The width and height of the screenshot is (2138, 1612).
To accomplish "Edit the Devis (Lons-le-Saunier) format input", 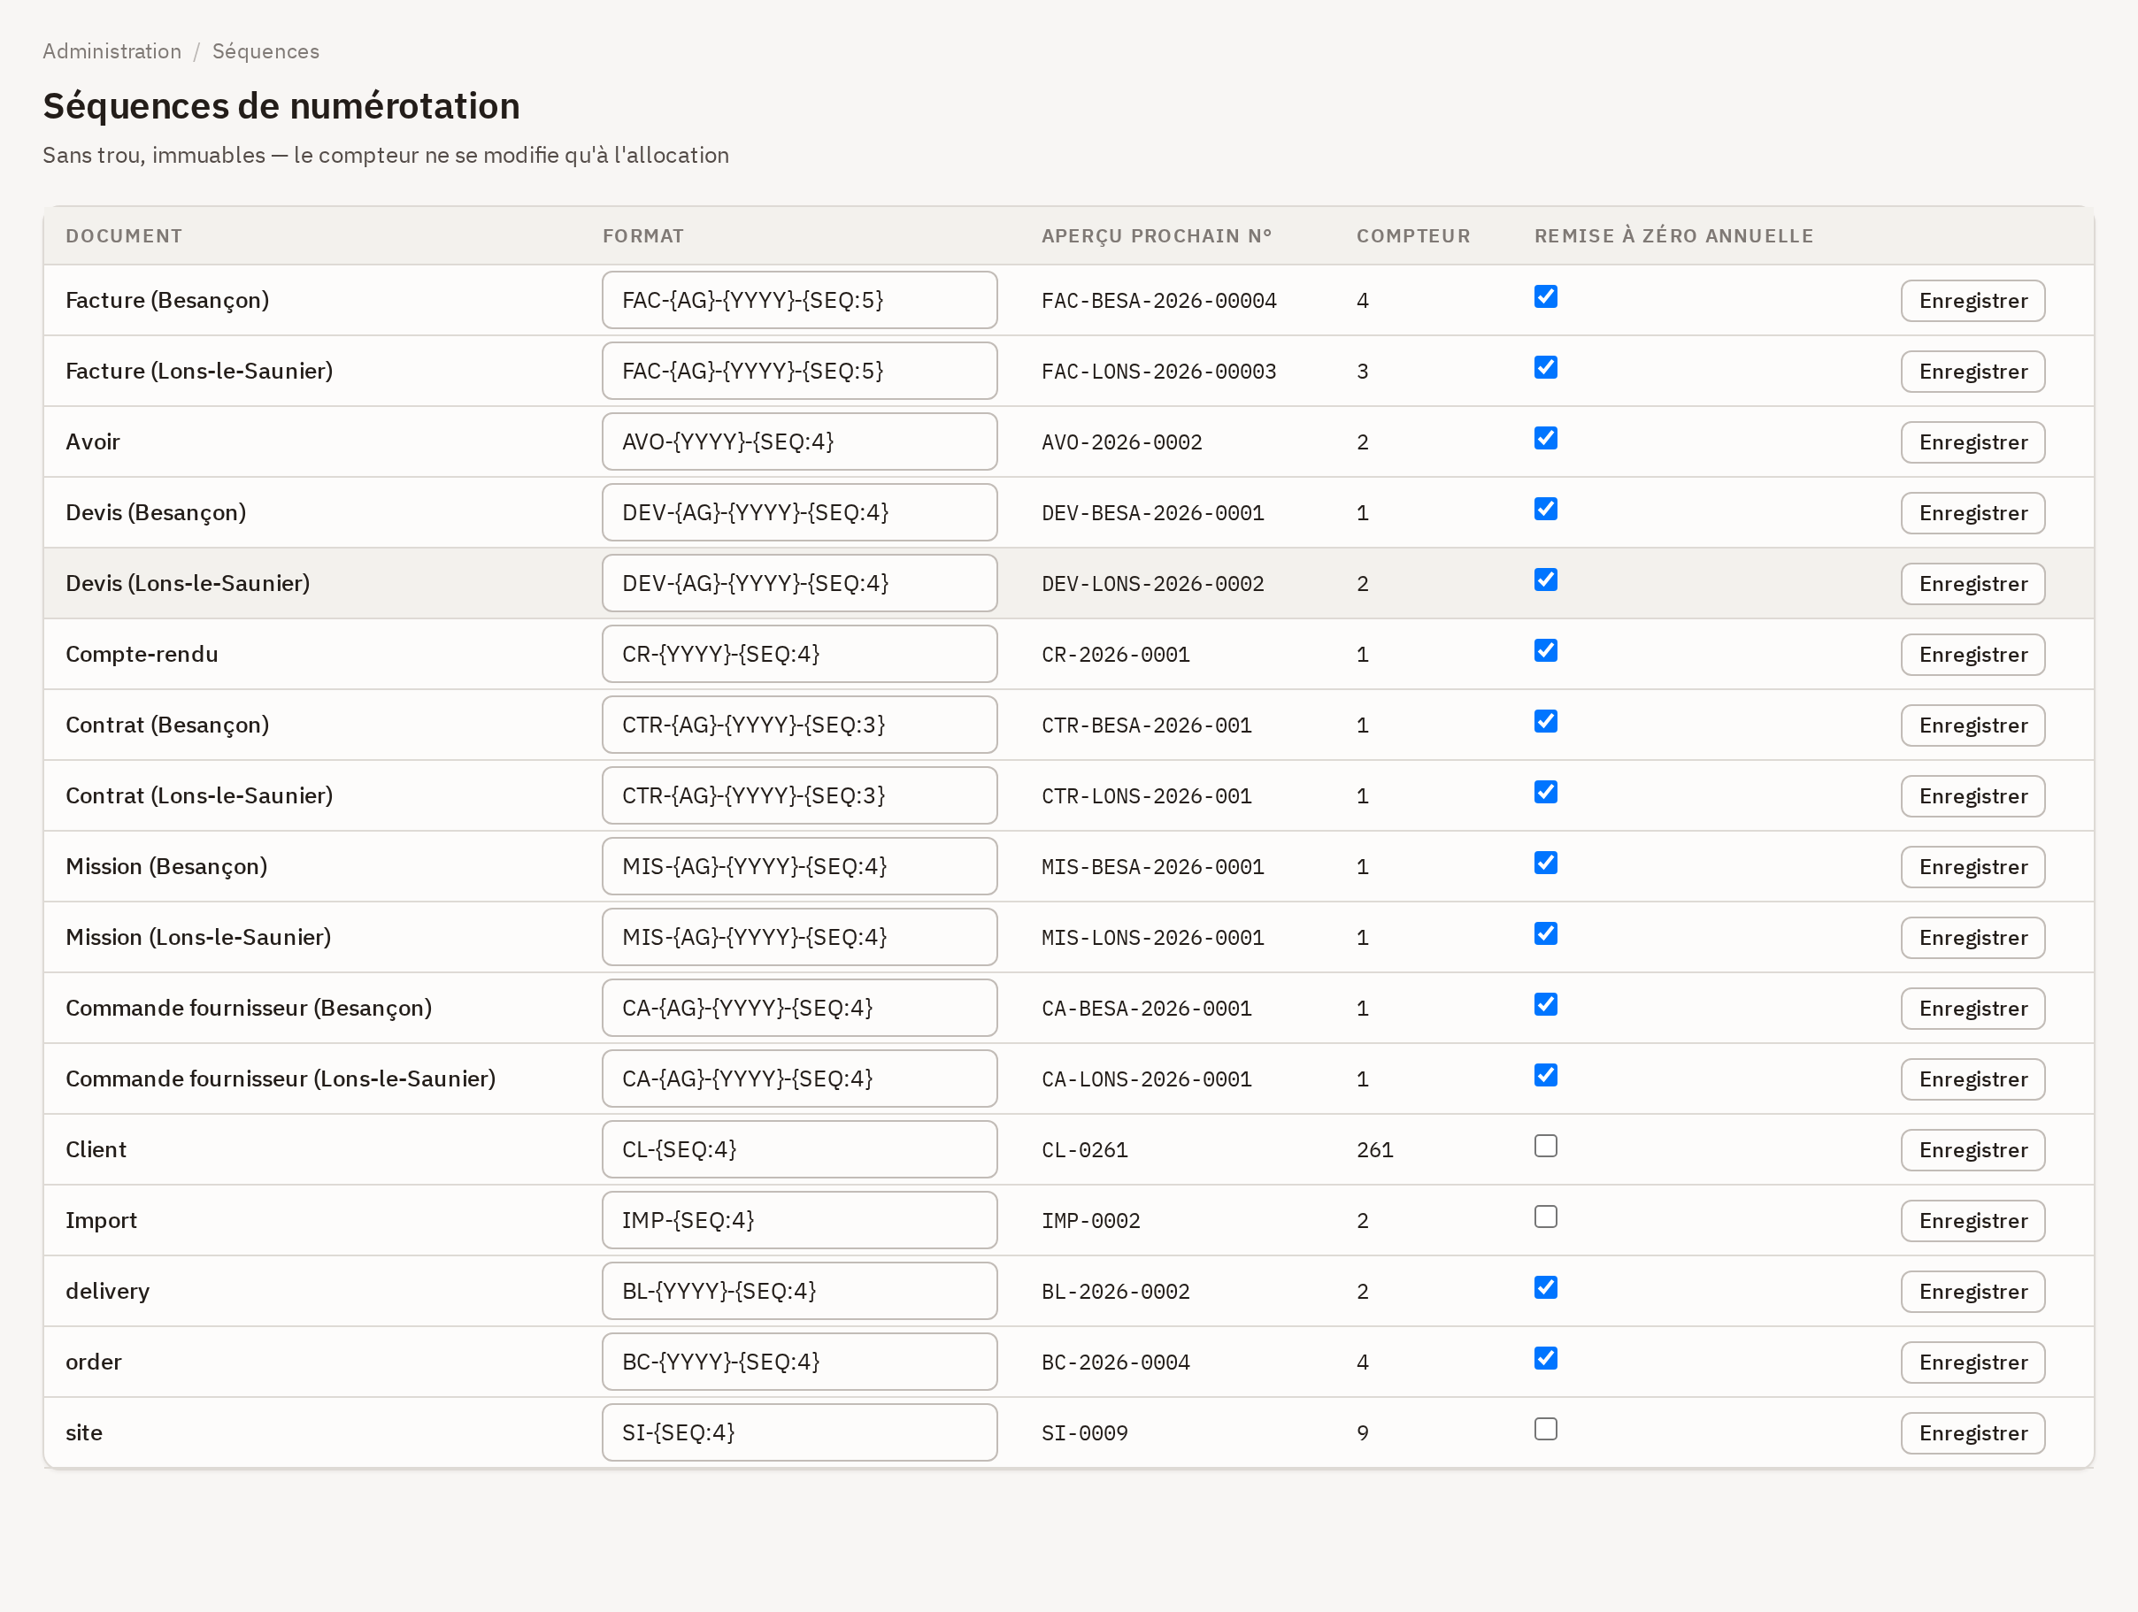I will point(799,584).
